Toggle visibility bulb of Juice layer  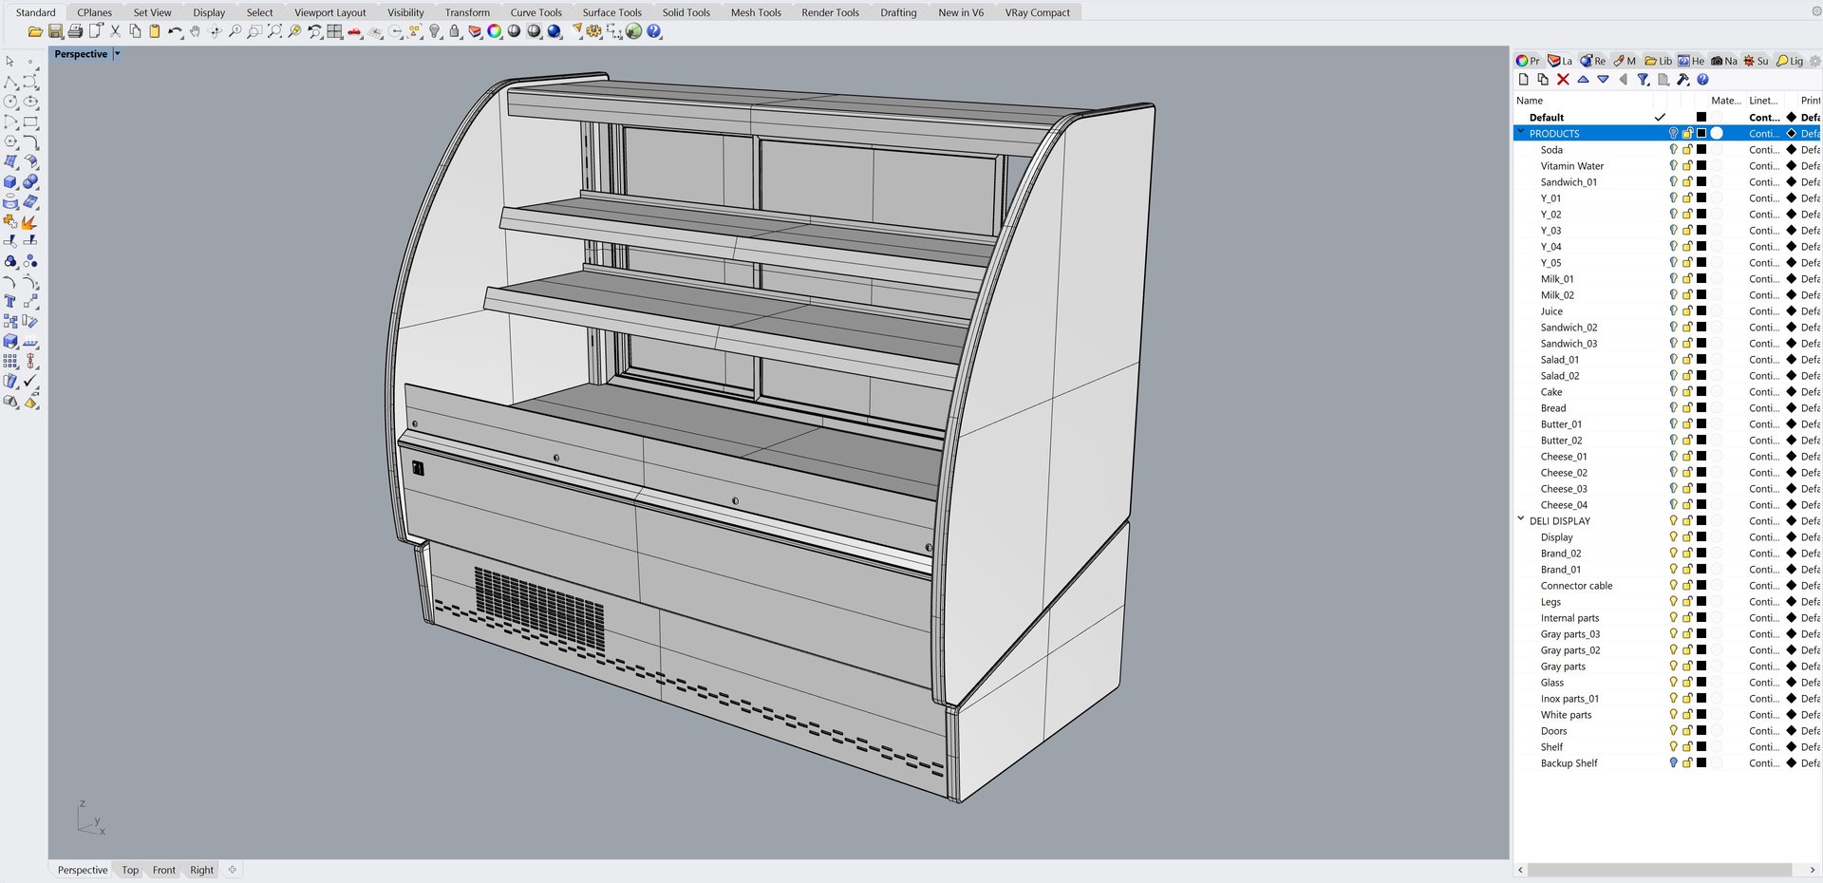[x=1673, y=310]
